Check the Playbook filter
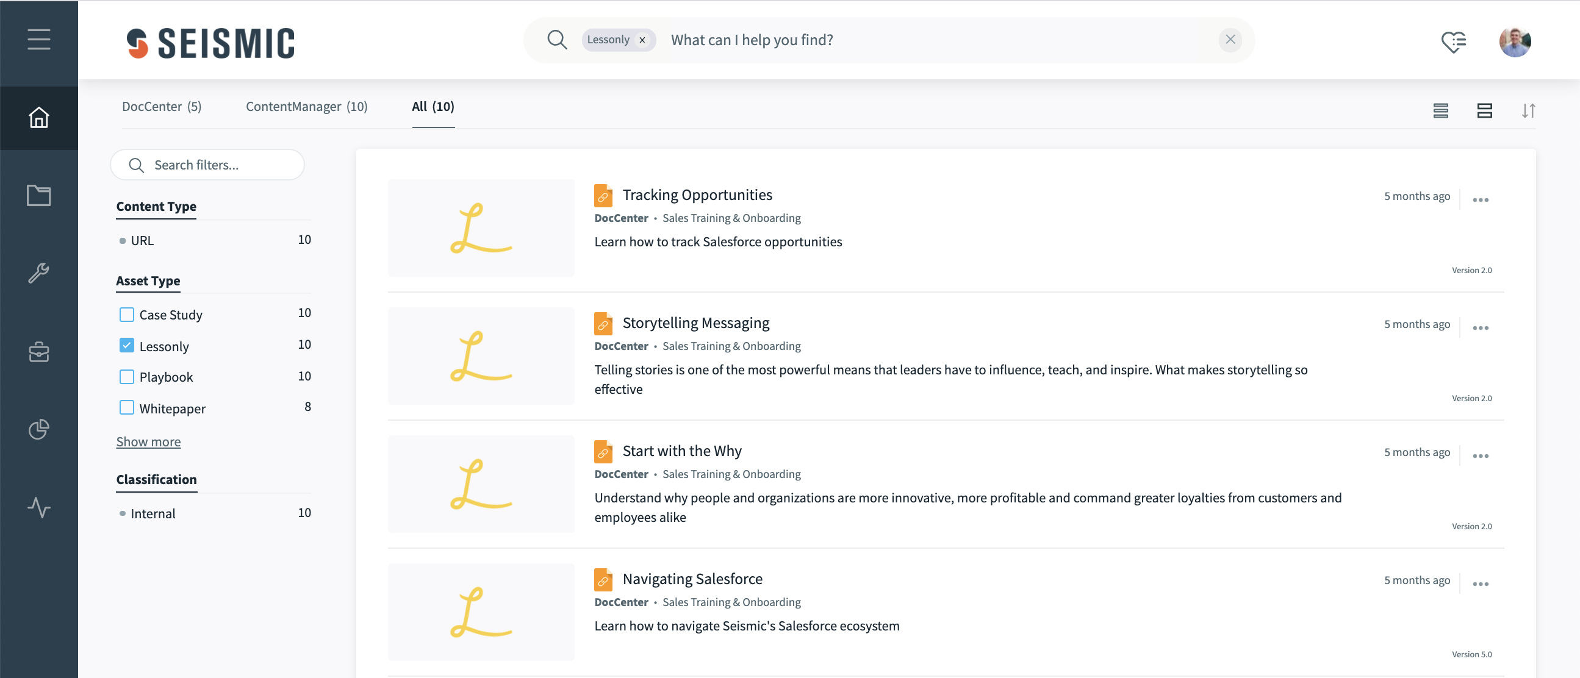 coord(126,376)
